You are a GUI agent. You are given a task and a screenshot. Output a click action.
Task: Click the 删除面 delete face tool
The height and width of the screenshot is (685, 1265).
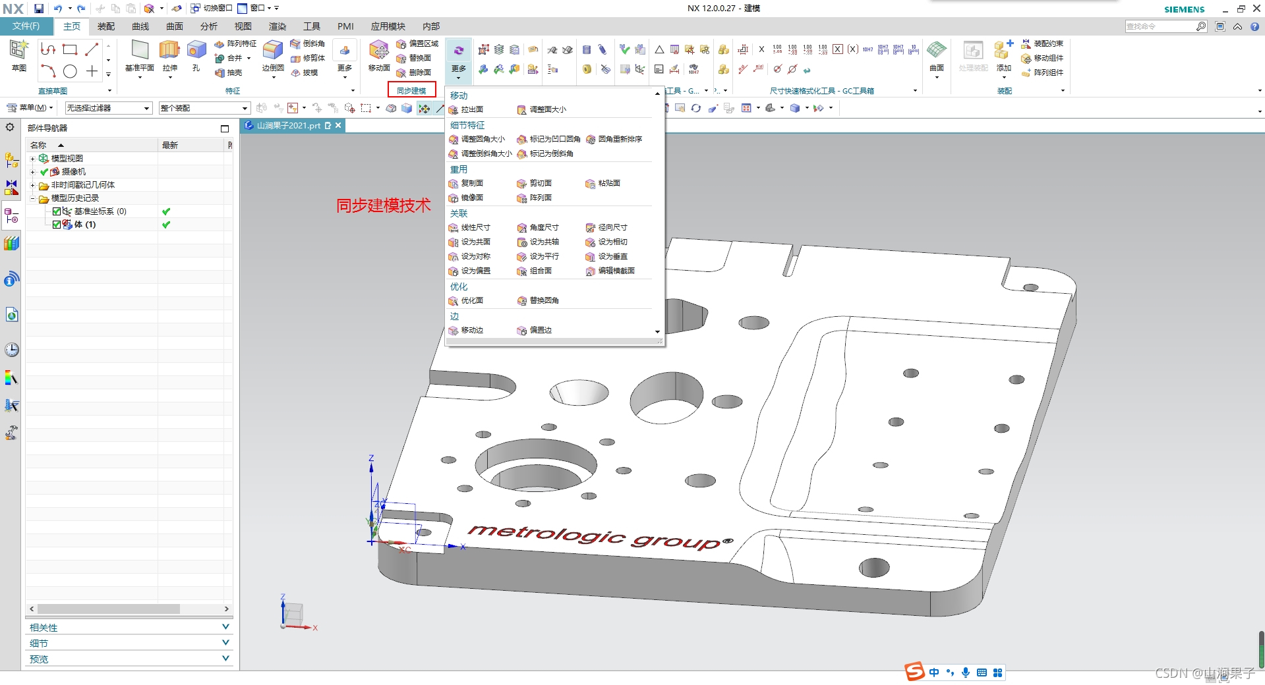(x=414, y=72)
